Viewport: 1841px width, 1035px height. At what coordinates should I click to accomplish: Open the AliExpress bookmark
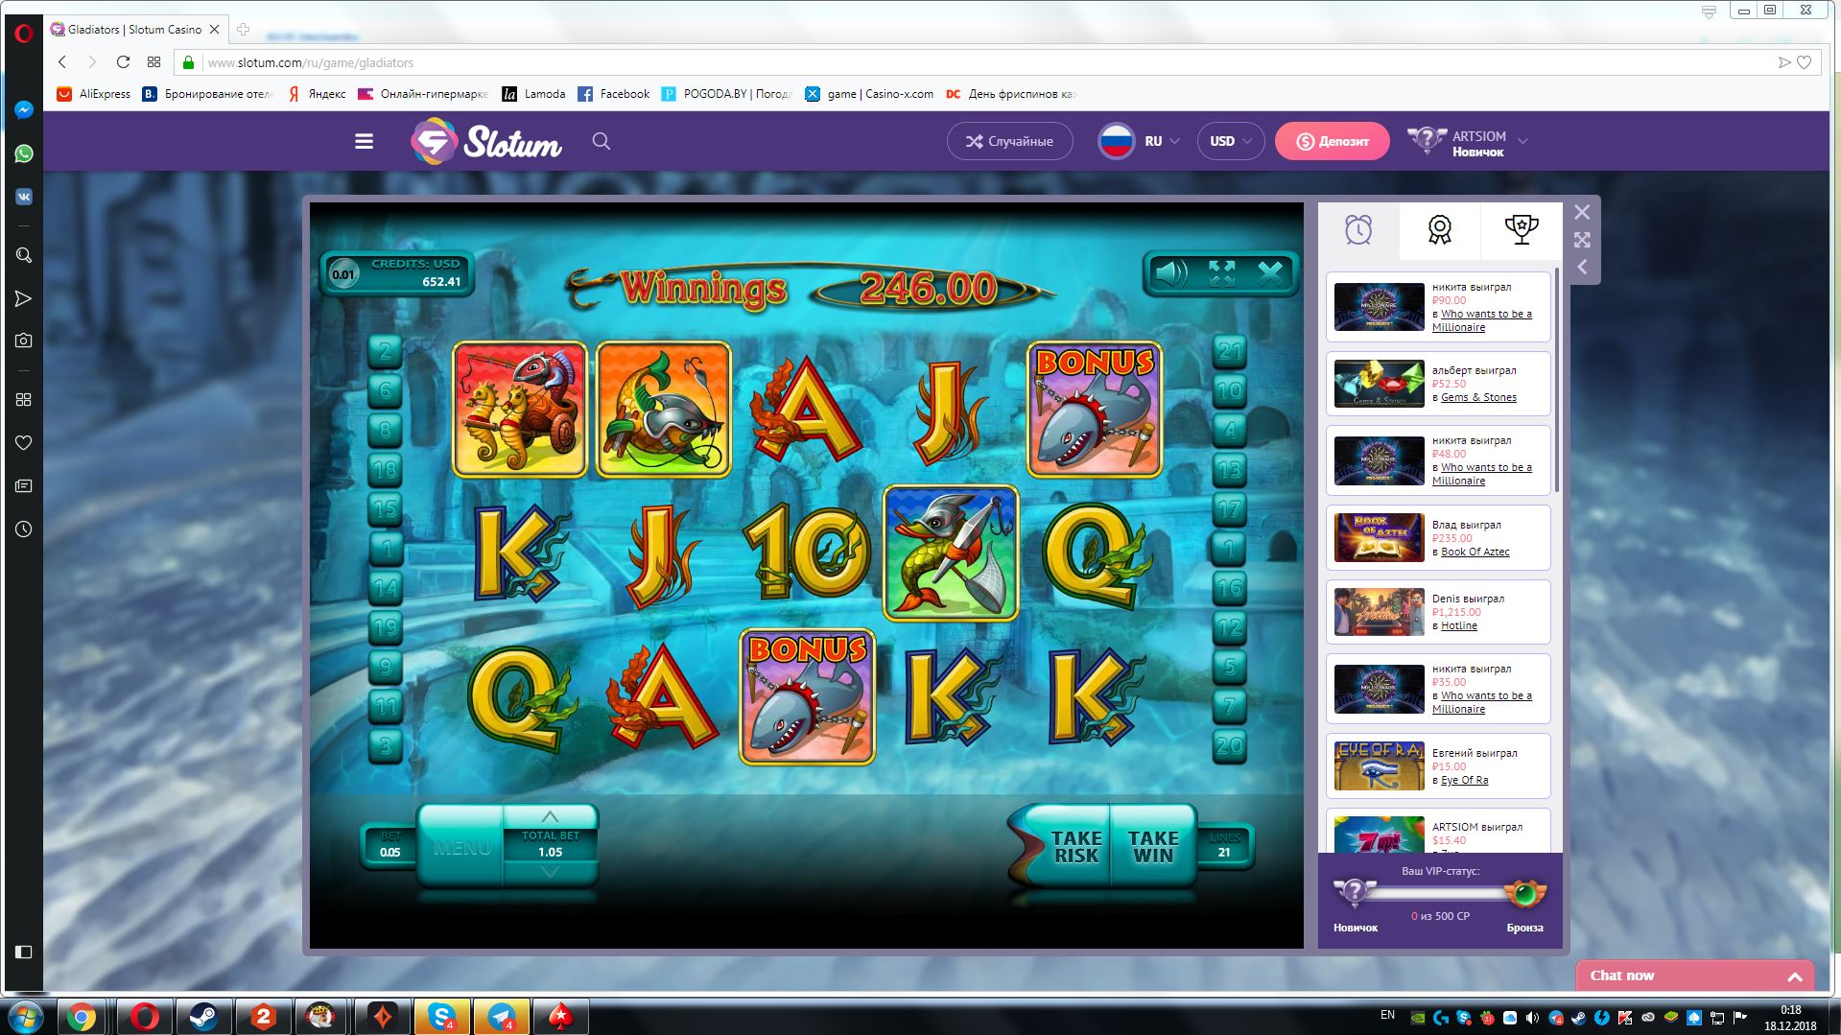coord(94,94)
